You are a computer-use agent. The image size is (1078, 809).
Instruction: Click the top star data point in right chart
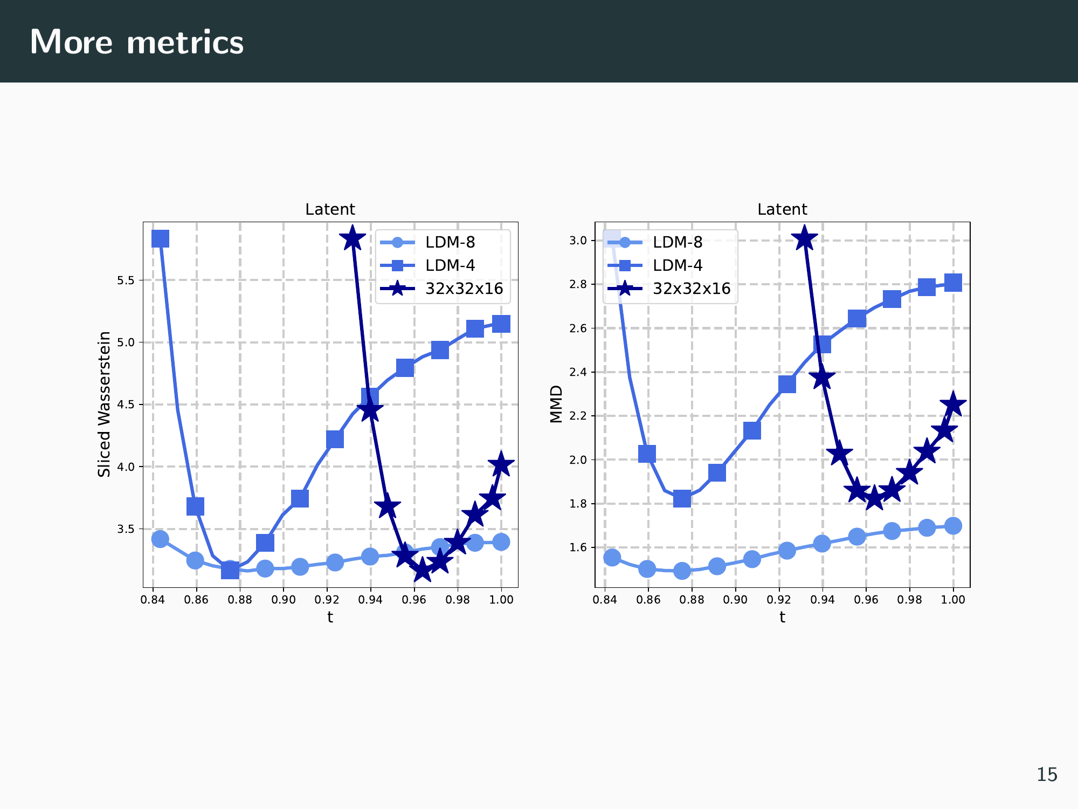805,238
